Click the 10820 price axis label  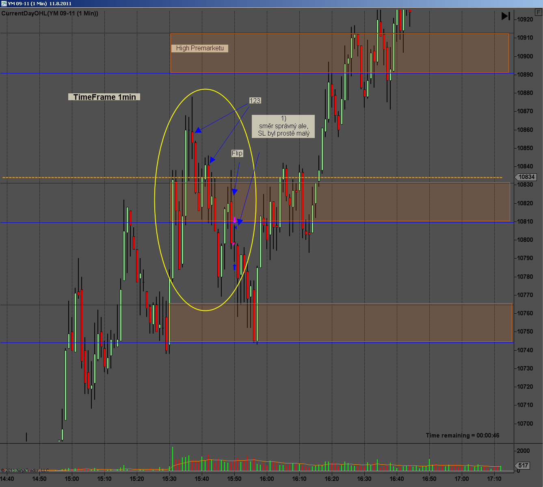pyautogui.click(x=524, y=203)
